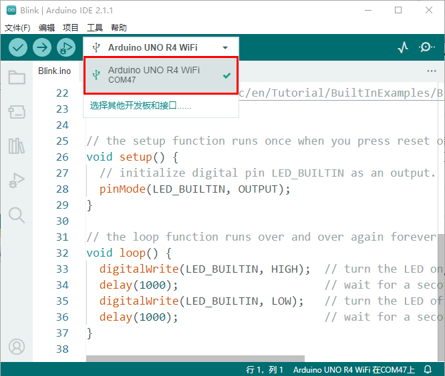Open the Serial Monitor
The height and width of the screenshot is (376, 445).
(x=426, y=47)
